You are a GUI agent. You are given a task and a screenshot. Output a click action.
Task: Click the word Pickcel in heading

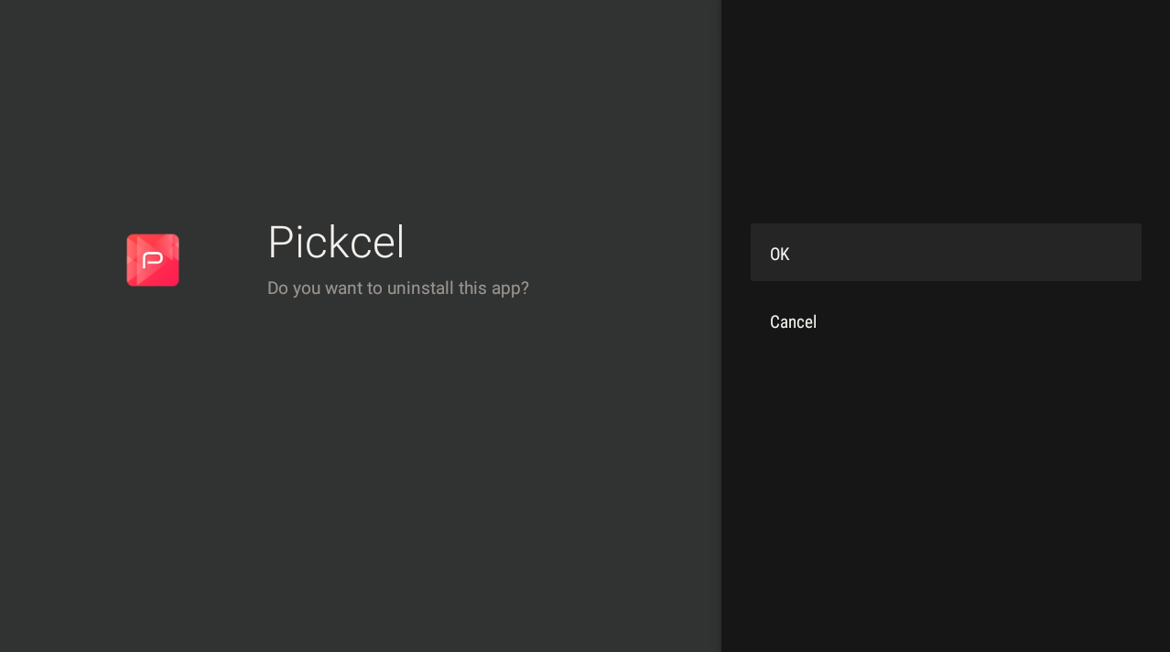point(336,243)
